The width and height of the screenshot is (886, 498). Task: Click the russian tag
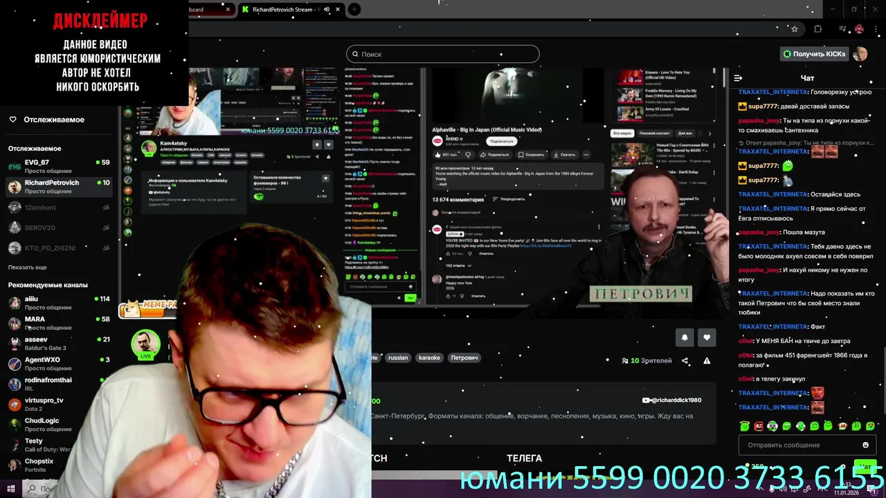[398, 358]
